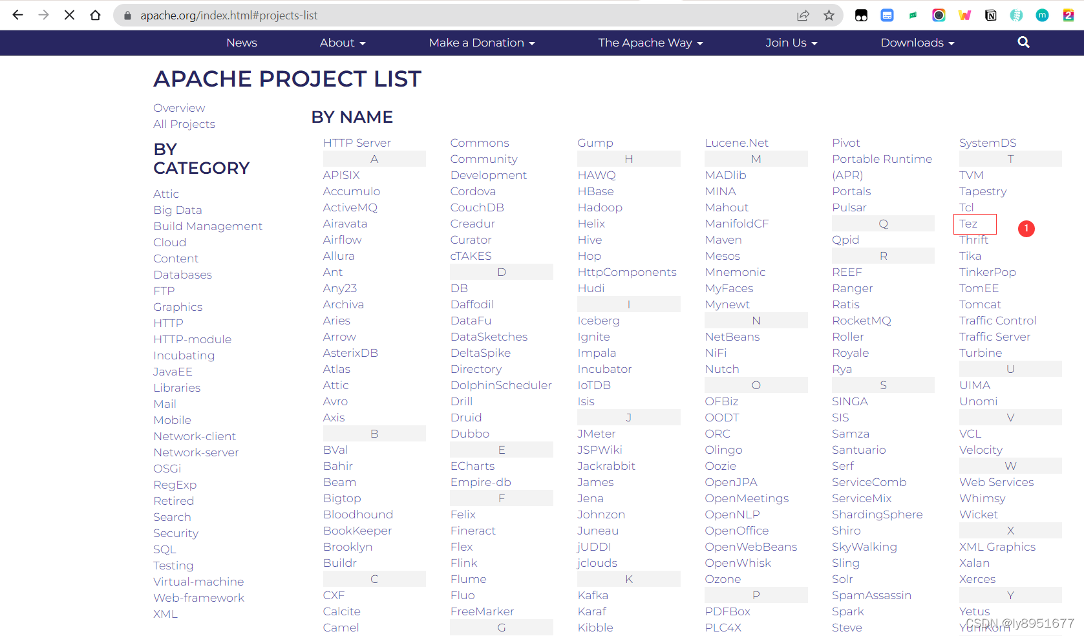The width and height of the screenshot is (1084, 636).
Task: Open the browser home page
Action: (x=95, y=15)
